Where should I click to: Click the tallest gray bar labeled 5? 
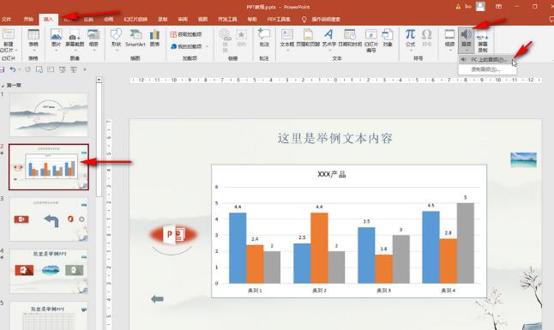tap(466, 243)
